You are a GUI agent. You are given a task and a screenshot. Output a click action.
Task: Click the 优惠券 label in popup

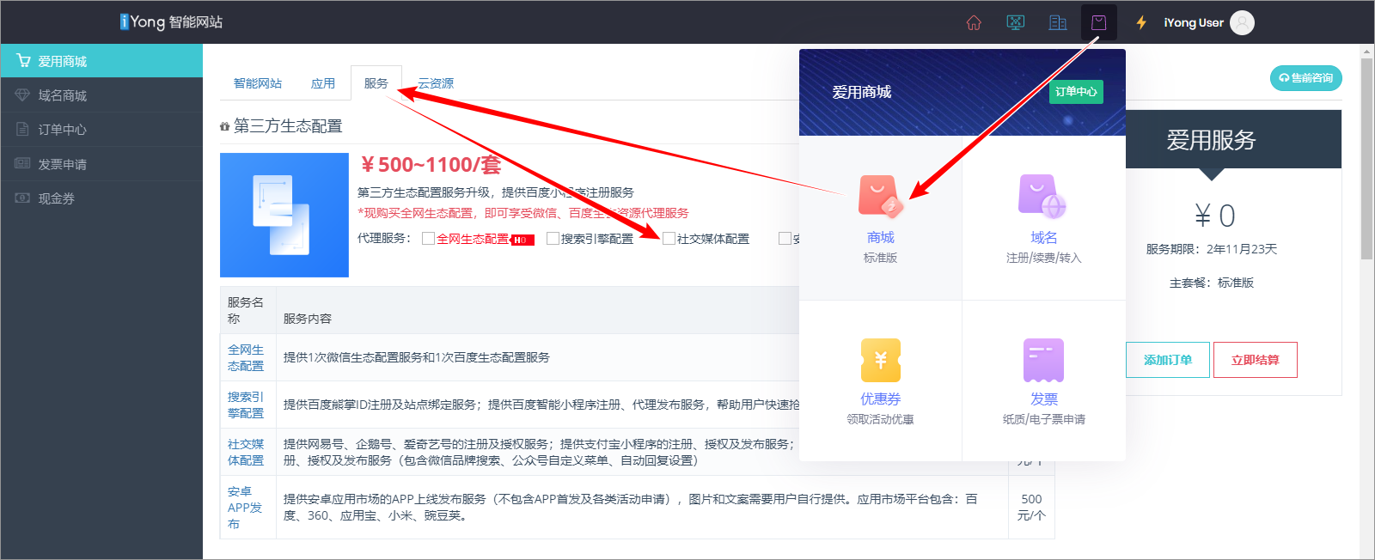880,399
